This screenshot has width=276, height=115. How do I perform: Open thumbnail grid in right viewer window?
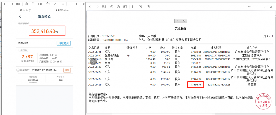104,7
